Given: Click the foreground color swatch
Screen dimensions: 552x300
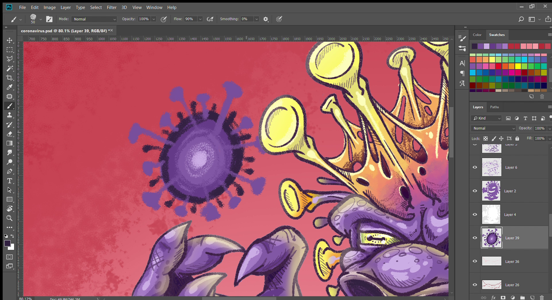Looking at the screenshot, I should pos(7,243).
